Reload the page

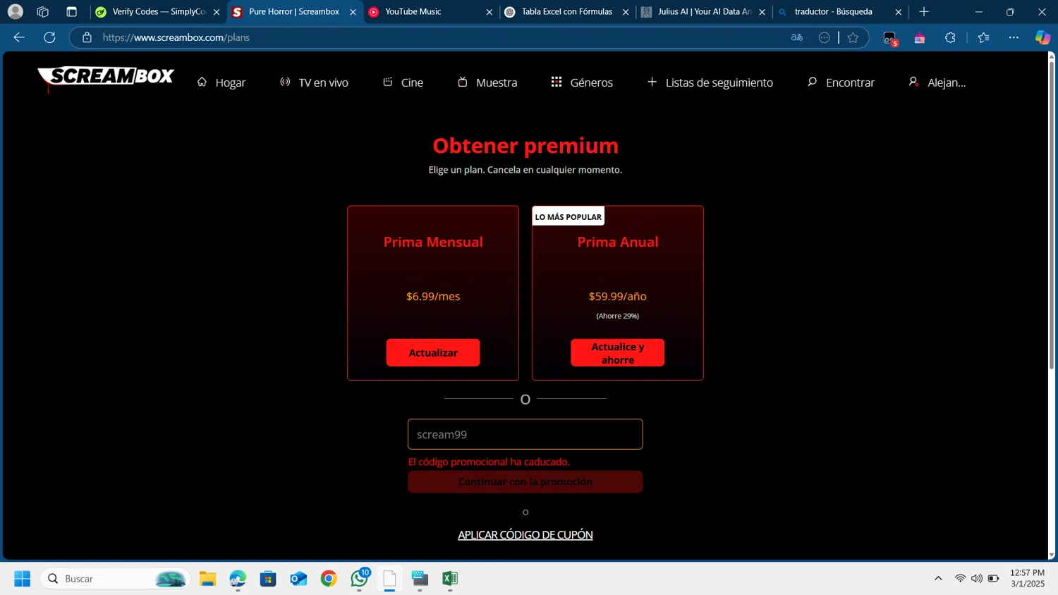pyautogui.click(x=49, y=37)
